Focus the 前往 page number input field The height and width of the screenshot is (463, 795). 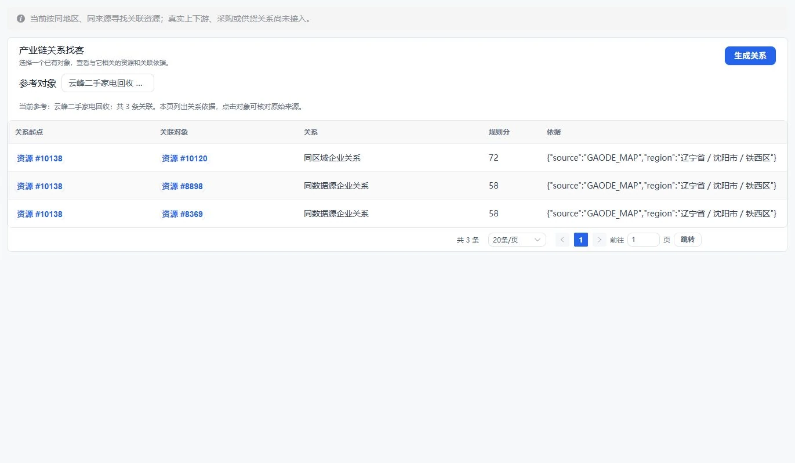[644, 240]
